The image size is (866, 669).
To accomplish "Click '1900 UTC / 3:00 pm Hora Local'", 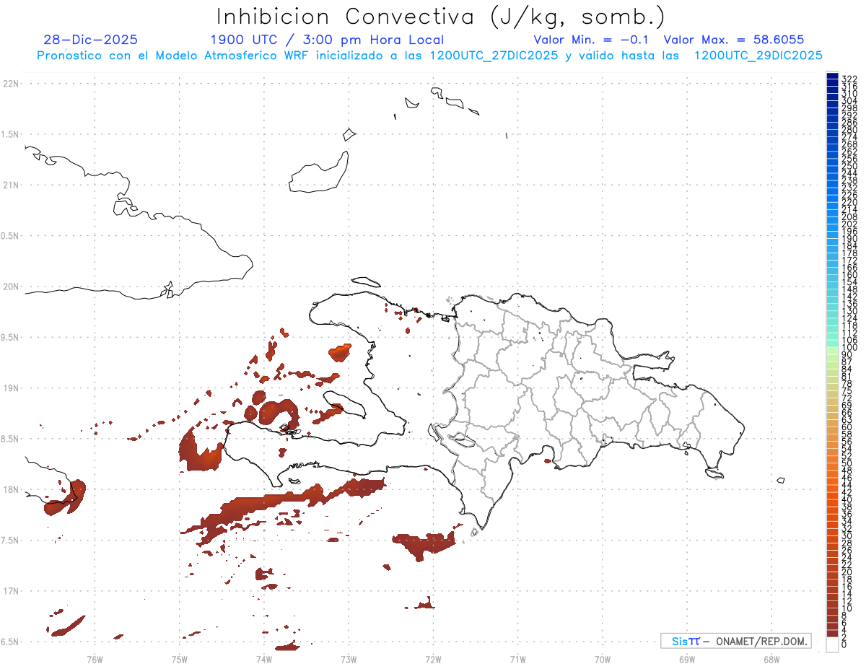I will pos(327,40).
